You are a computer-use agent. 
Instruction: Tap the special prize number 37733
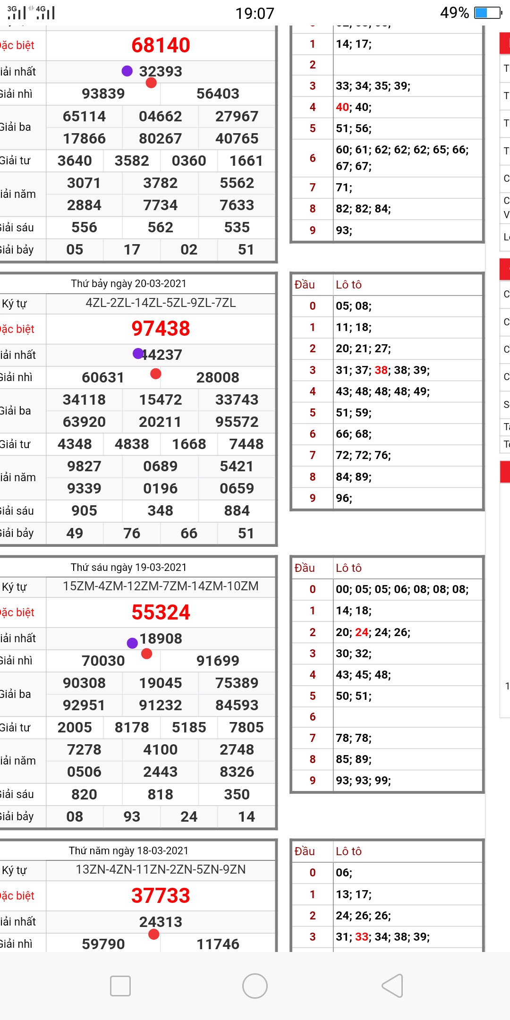[x=161, y=896]
